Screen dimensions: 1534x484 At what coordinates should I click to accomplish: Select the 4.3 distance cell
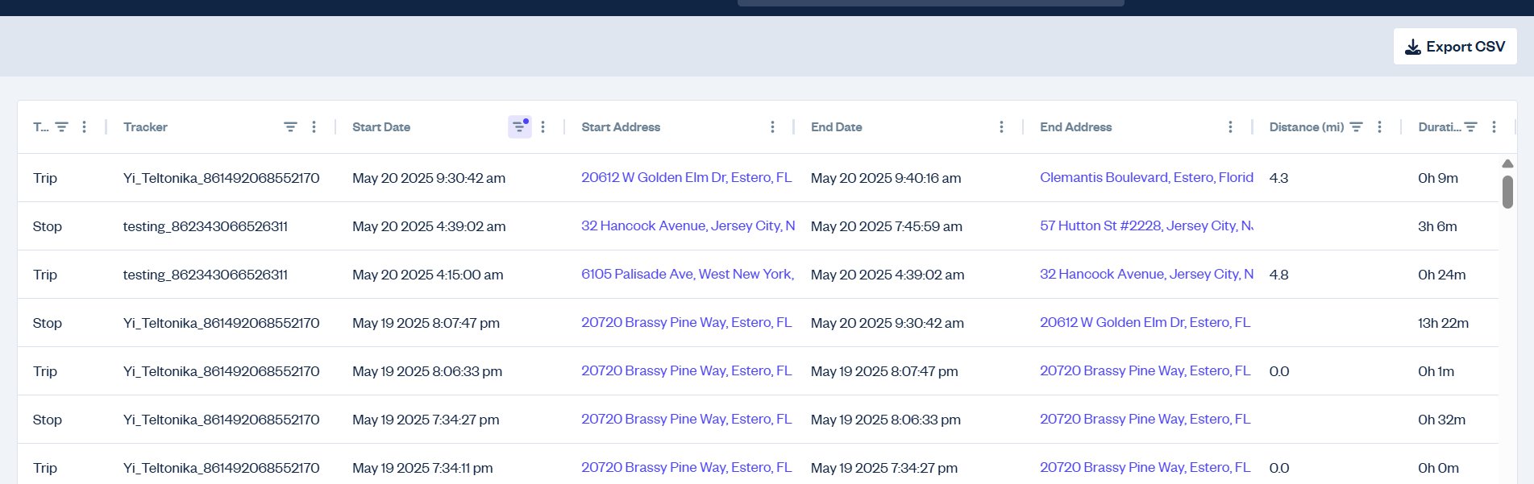1278,178
